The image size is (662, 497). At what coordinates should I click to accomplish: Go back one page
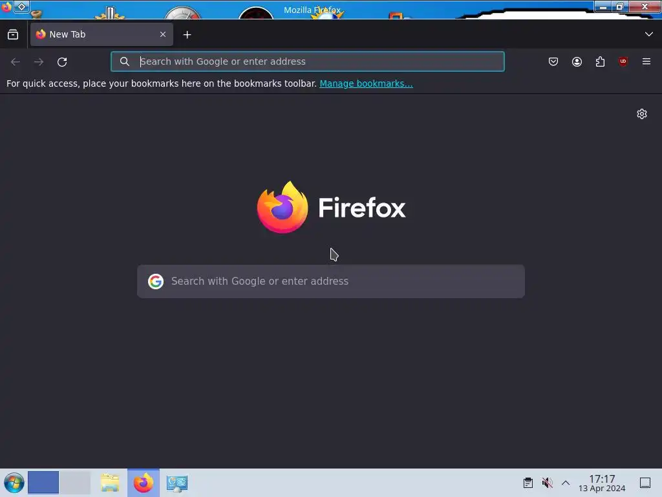(16, 62)
